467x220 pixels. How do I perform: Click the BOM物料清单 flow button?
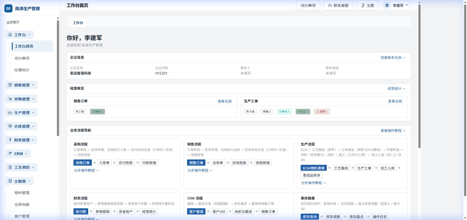tap(314, 168)
